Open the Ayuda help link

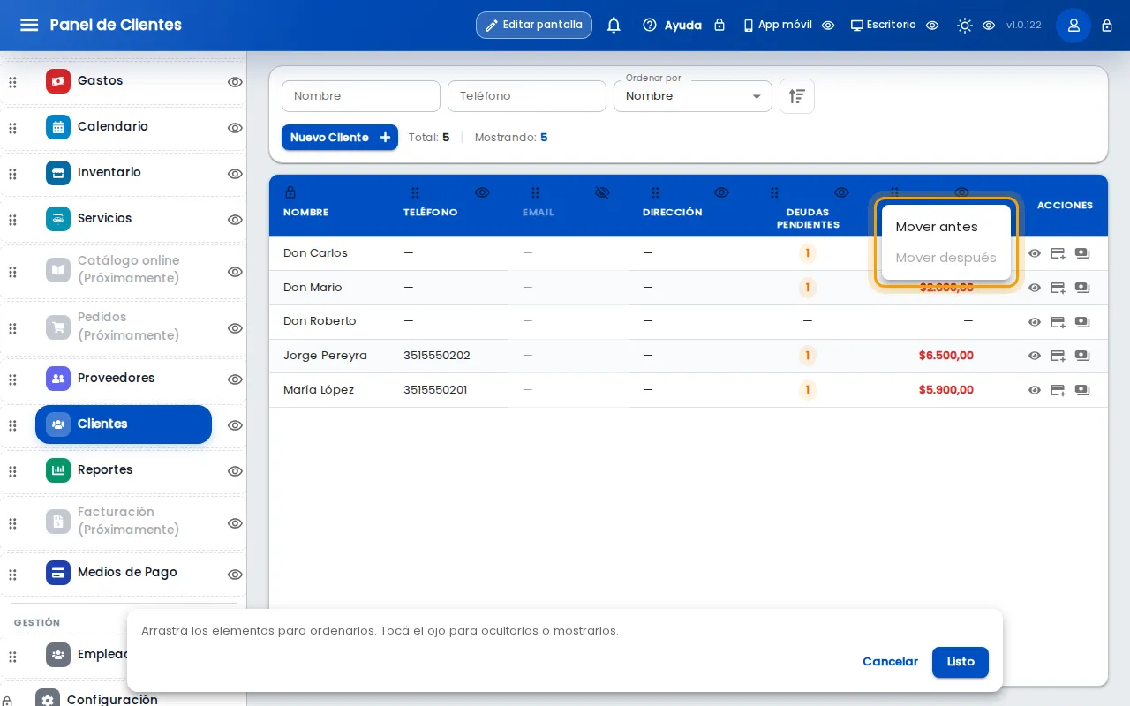point(673,25)
